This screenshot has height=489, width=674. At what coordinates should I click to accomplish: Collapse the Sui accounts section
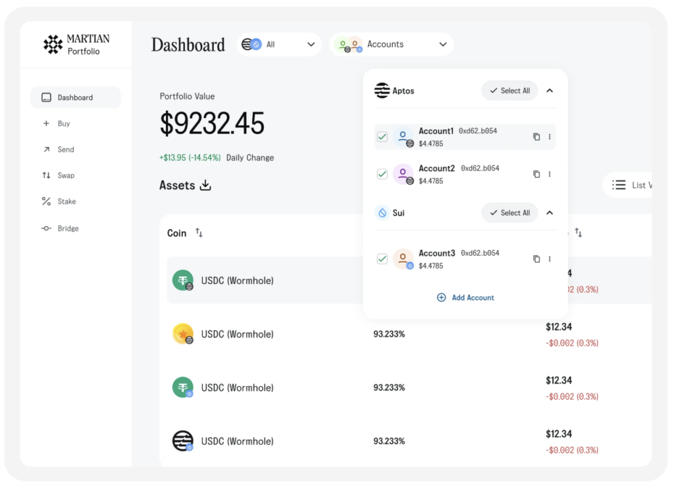coord(550,212)
